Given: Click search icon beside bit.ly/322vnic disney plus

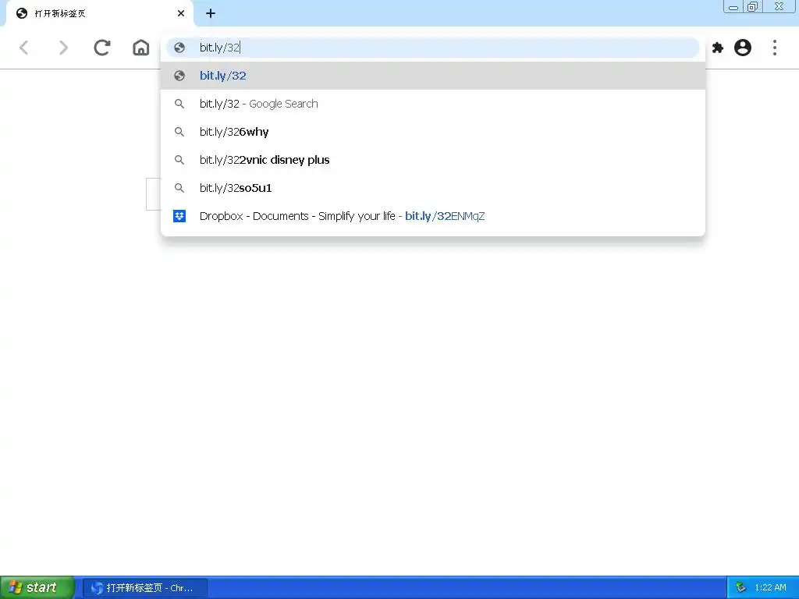Looking at the screenshot, I should click(x=179, y=160).
